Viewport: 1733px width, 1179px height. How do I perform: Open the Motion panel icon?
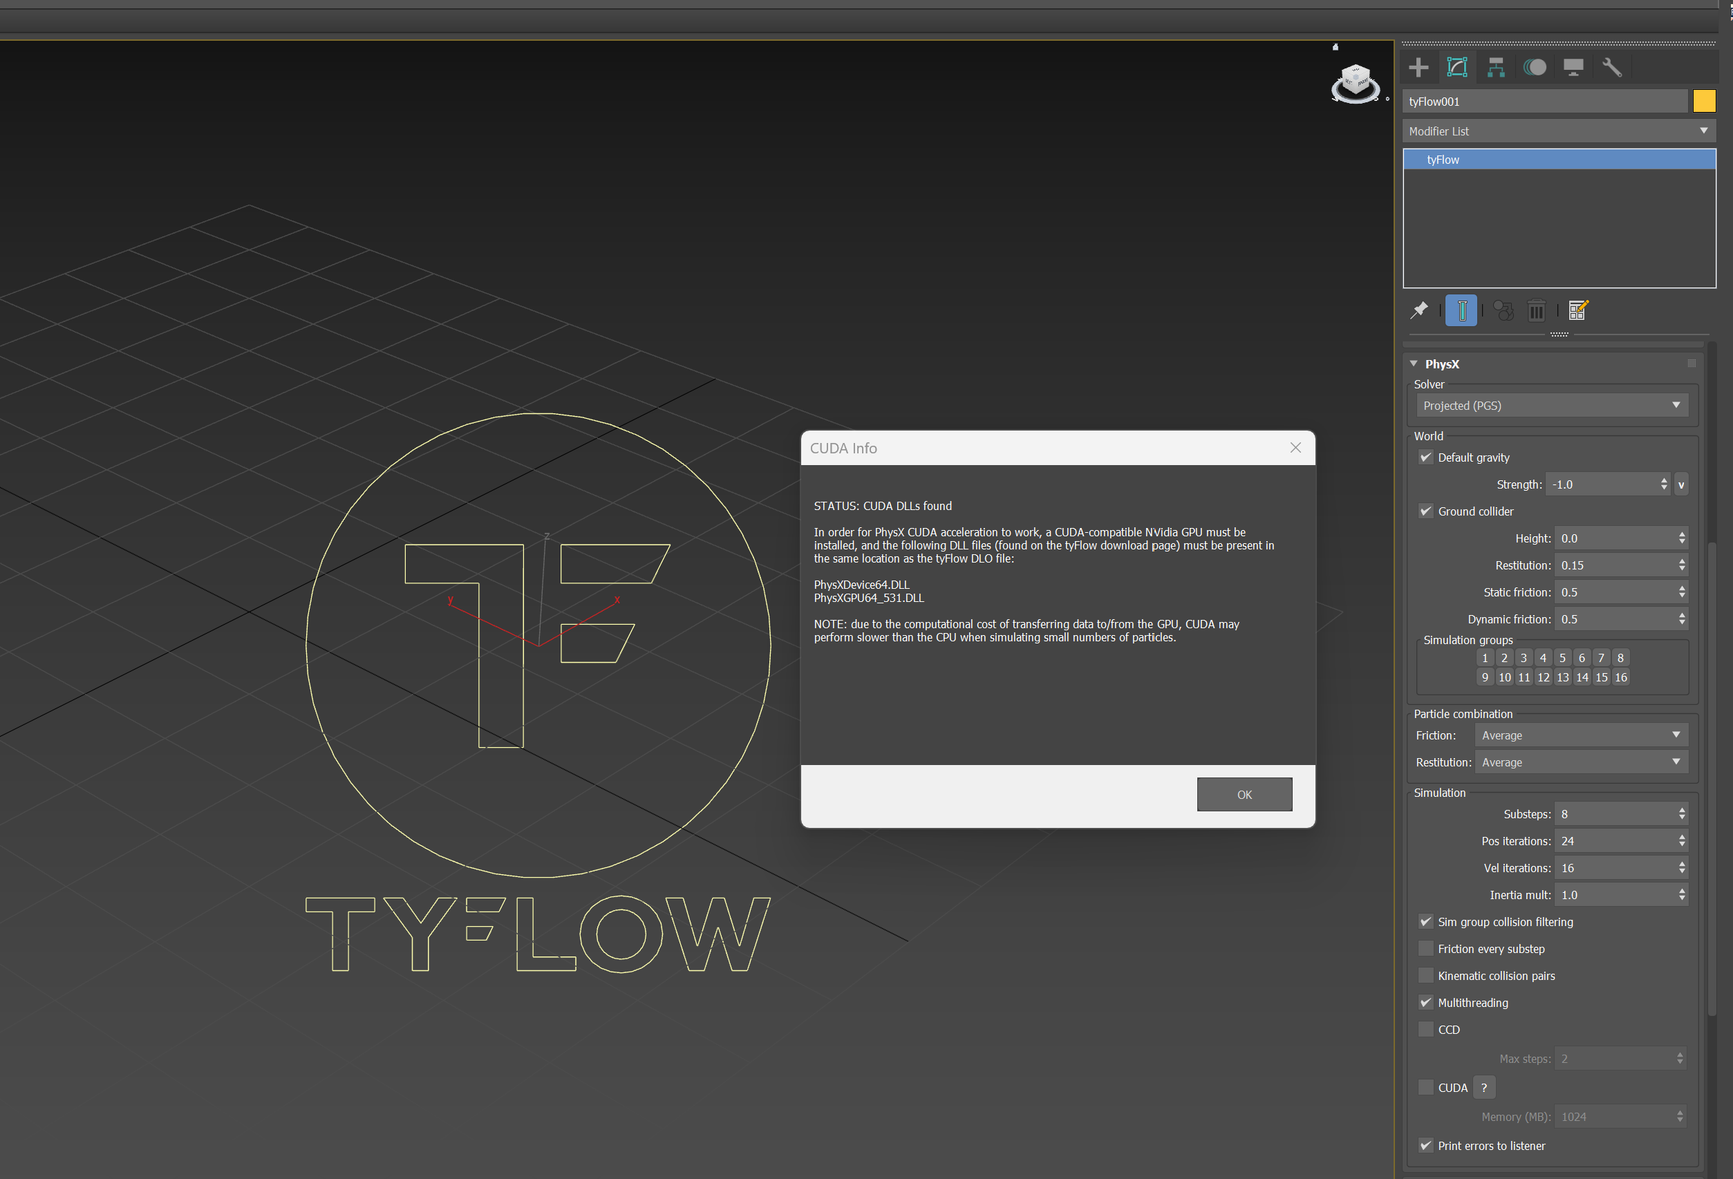1535,68
